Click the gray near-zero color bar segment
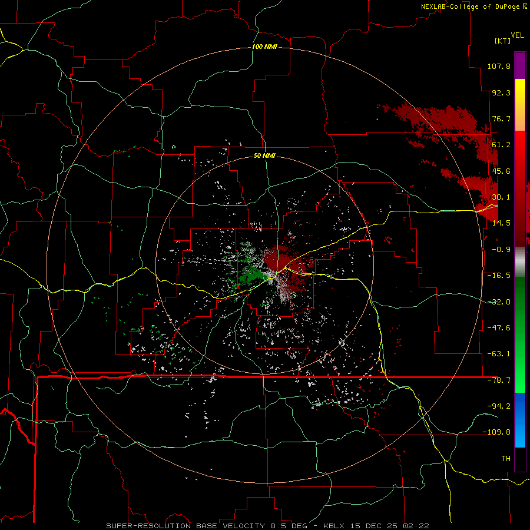 [520, 262]
